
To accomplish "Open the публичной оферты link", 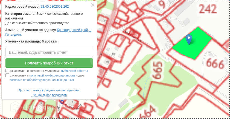I will (74, 71).
